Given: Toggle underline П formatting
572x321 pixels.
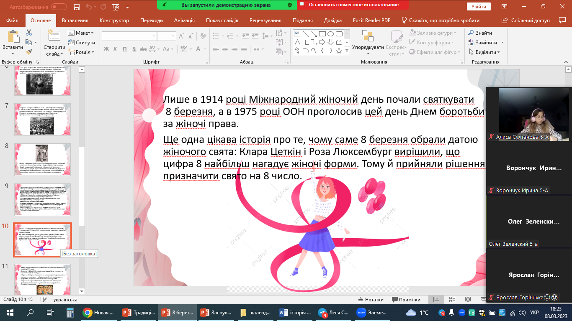Looking at the screenshot, I should click(125, 49).
